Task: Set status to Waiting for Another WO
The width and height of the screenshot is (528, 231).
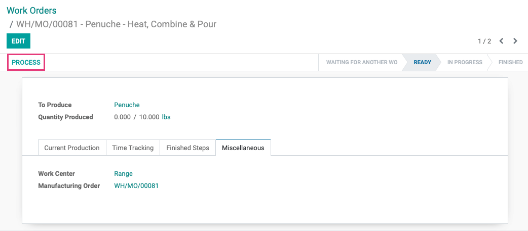Action: (x=362, y=62)
